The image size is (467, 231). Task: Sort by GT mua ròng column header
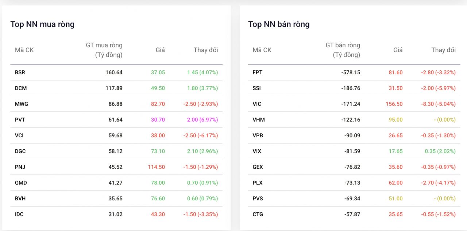click(104, 50)
